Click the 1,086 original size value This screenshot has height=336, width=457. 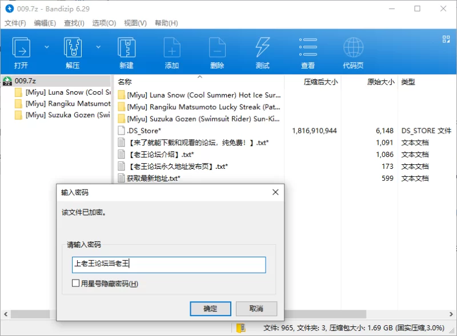[x=384, y=155]
